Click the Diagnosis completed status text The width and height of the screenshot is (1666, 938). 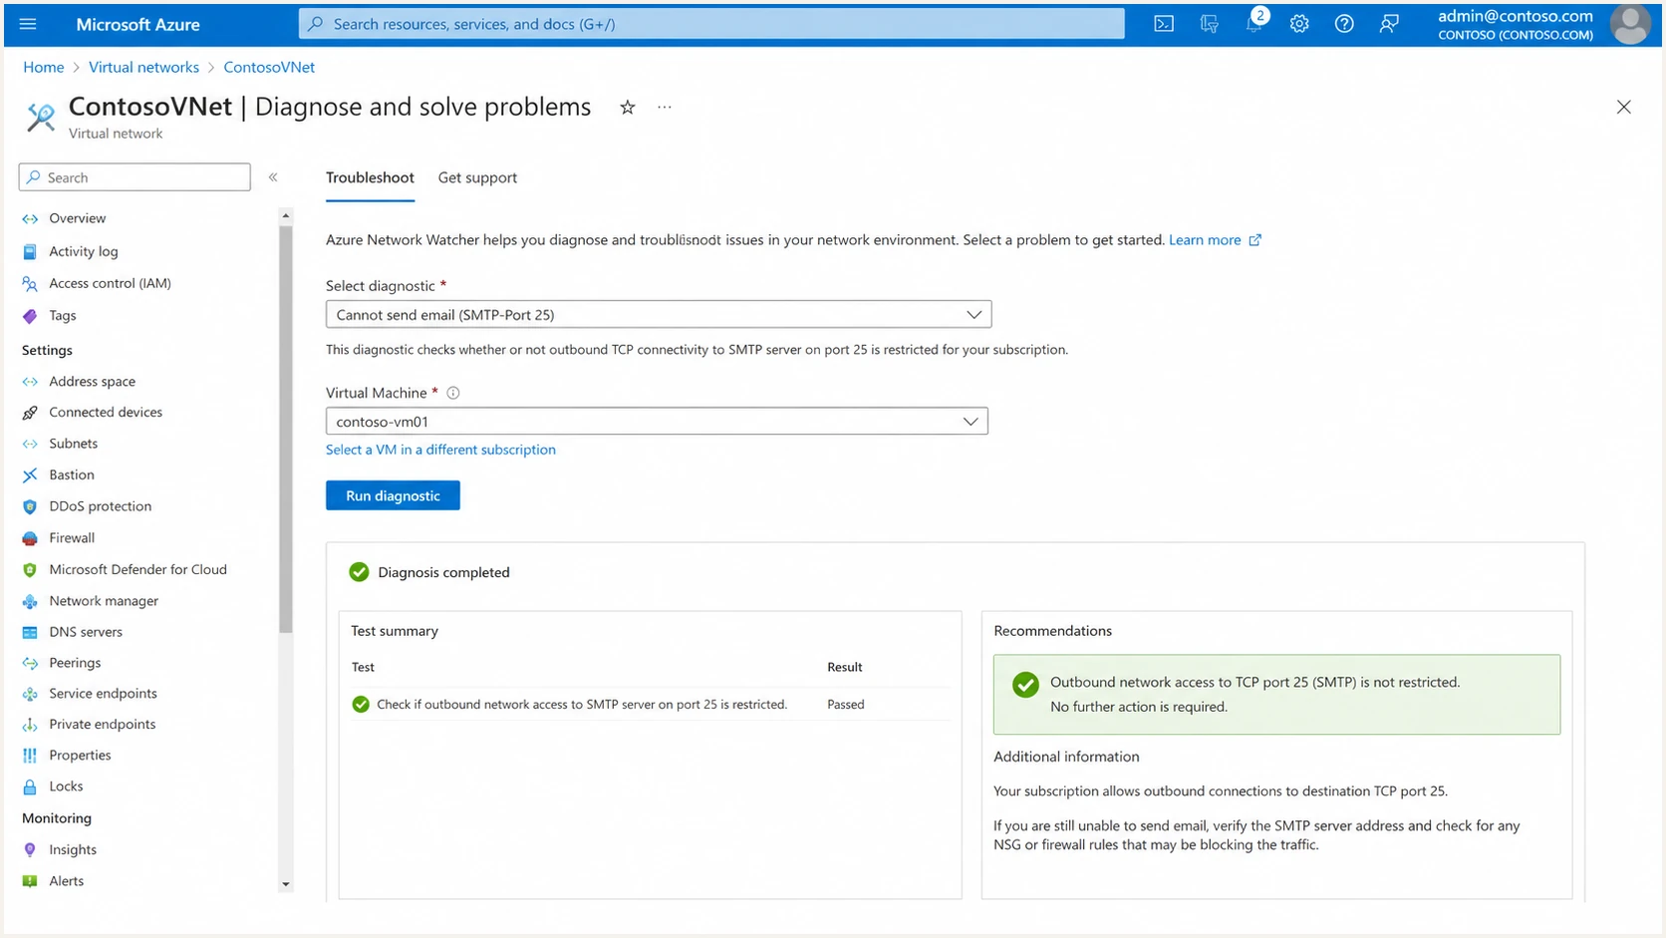tap(443, 572)
